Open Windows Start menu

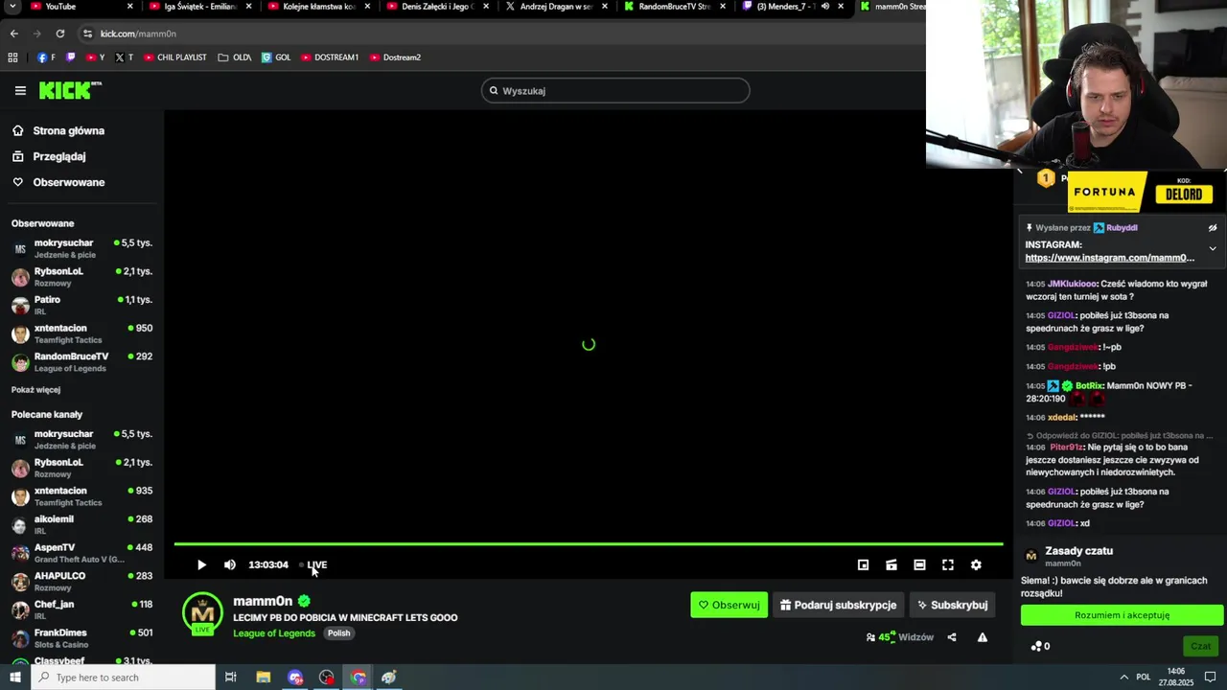(14, 678)
